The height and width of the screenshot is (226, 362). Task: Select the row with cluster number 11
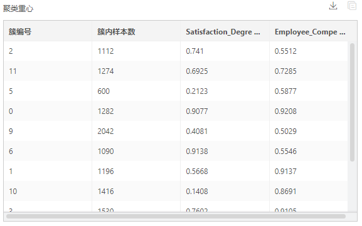176,71
